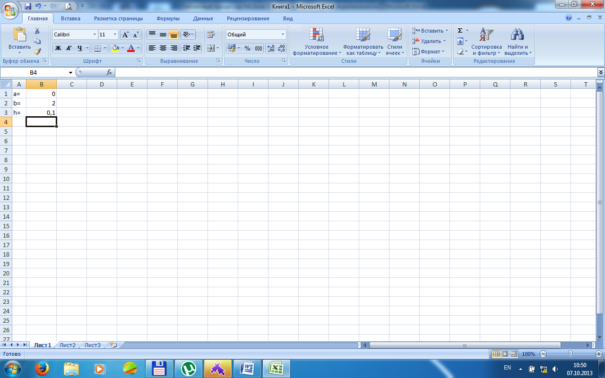
Task: Open font color dropdown arrow
Action: coord(138,48)
